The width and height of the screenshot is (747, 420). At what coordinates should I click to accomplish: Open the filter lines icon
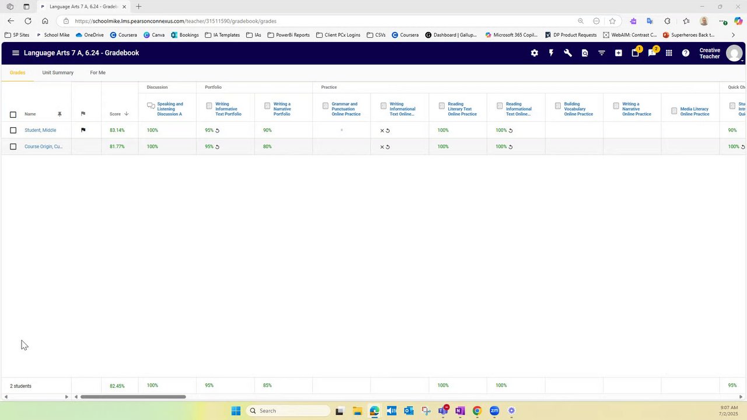(x=602, y=53)
